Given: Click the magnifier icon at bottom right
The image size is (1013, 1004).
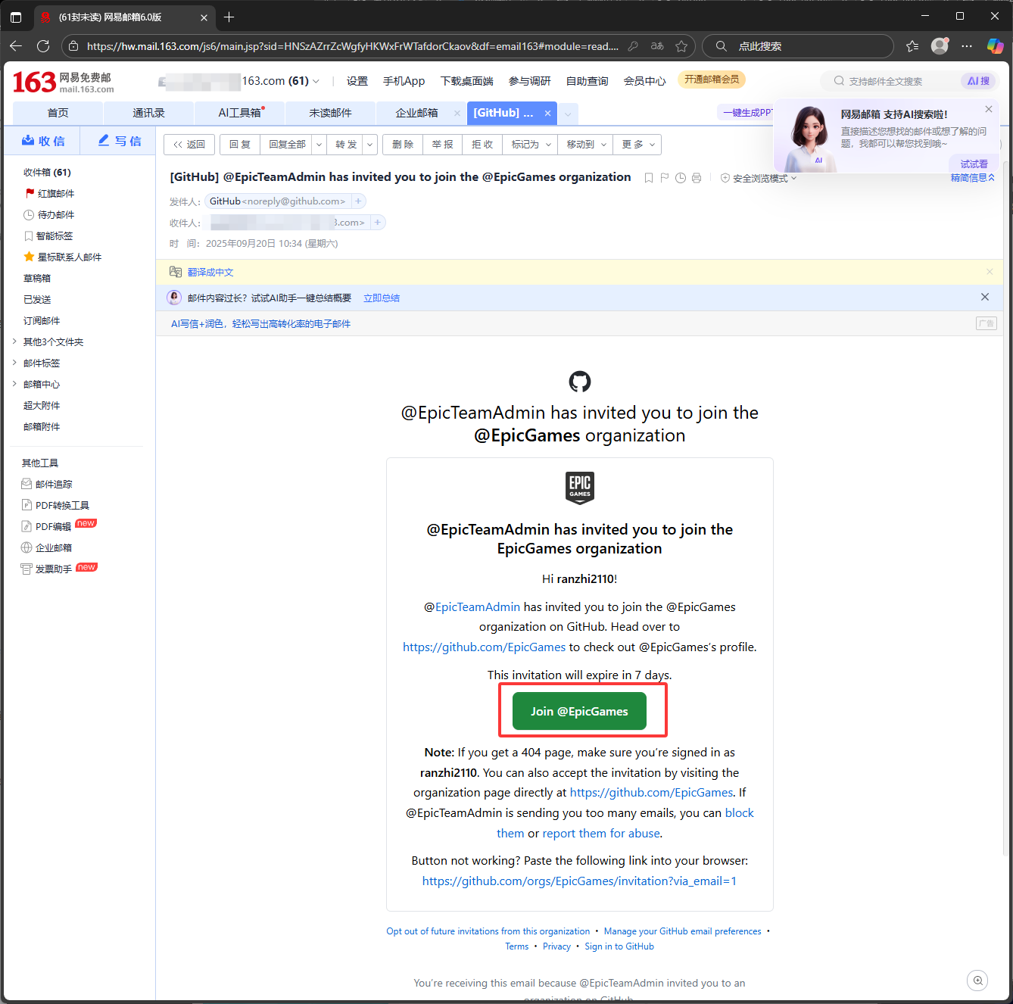Looking at the screenshot, I should point(977,981).
